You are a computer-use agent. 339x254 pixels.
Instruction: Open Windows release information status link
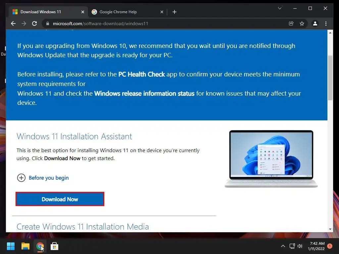(x=144, y=94)
